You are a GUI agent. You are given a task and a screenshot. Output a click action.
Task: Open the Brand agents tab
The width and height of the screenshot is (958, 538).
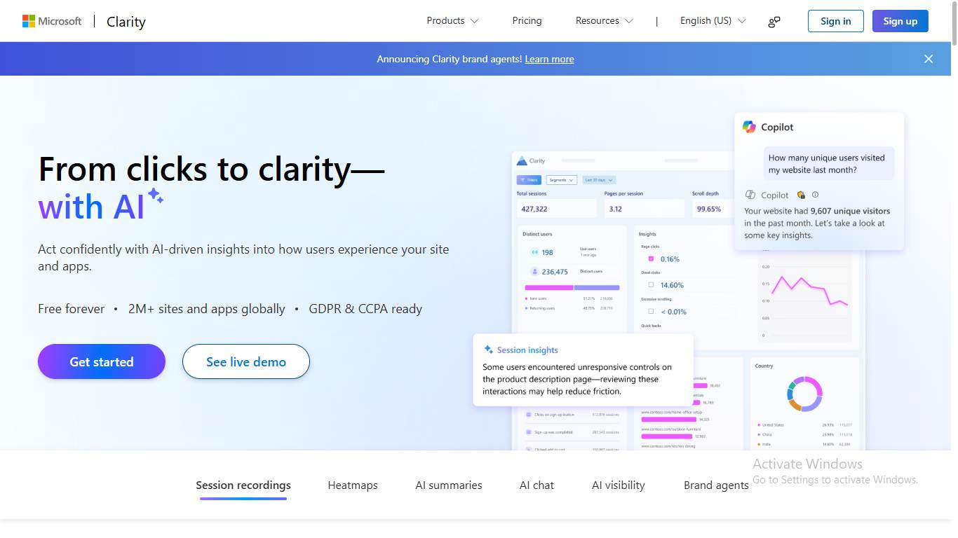tap(716, 485)
